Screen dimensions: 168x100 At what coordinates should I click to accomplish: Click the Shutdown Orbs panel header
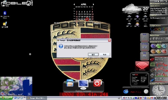point(159,42)
